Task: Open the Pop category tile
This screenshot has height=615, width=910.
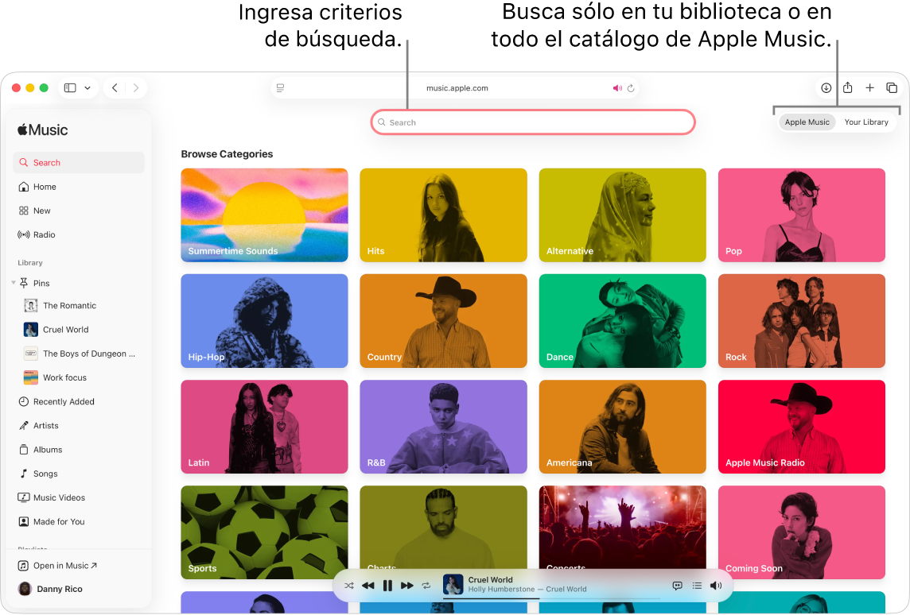Action: [x=802, y=215]
